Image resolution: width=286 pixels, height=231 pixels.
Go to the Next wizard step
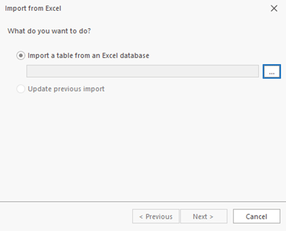[203, 216]
